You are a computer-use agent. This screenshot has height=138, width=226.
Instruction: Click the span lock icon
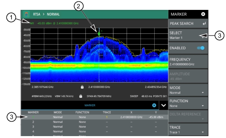81,96
